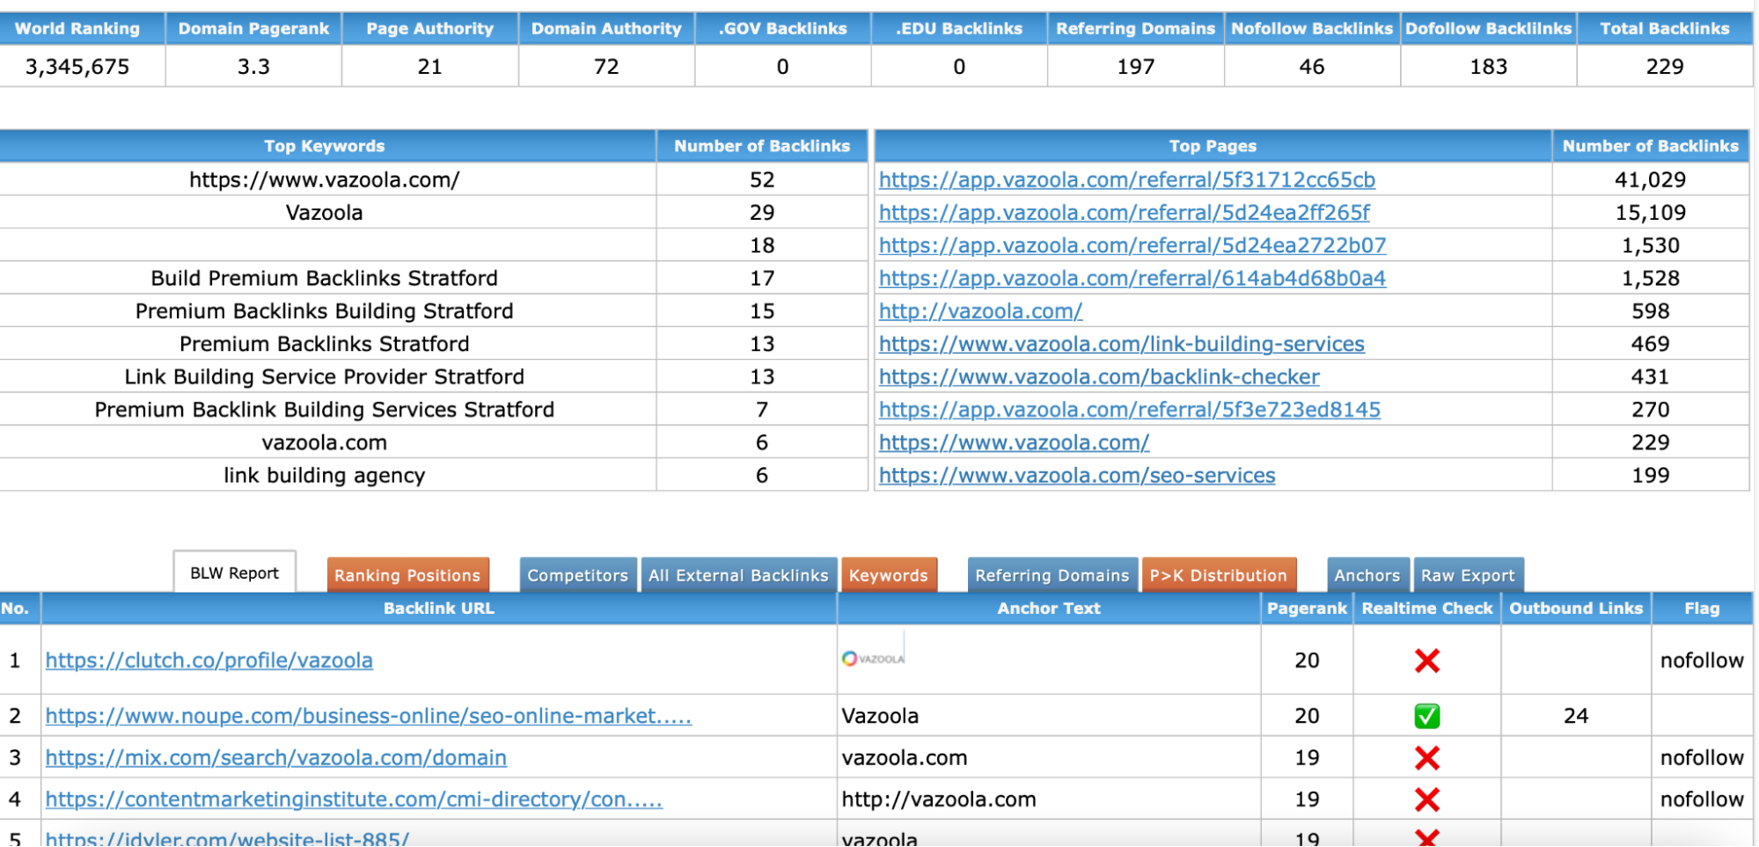Select backlink count 41,029
1759x847 pixels.
[x=1650, y=179]
